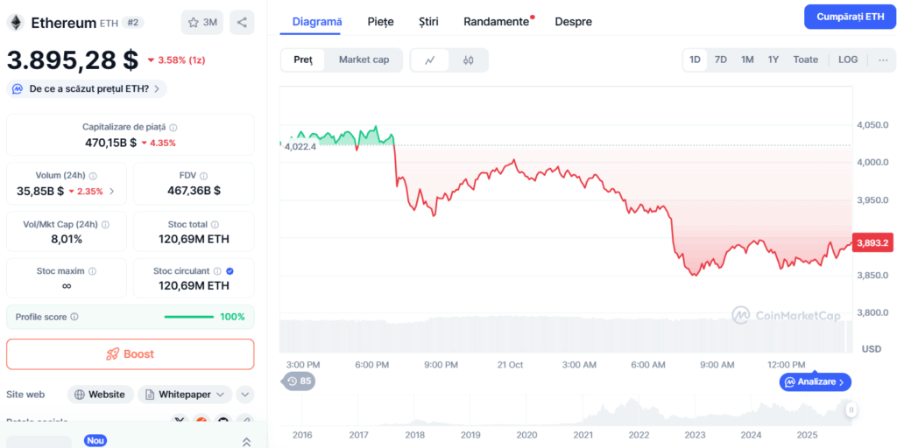Click the 4,022.4 opening price label
The width and height of the screenshot is (897, 448).
point(300,147)
